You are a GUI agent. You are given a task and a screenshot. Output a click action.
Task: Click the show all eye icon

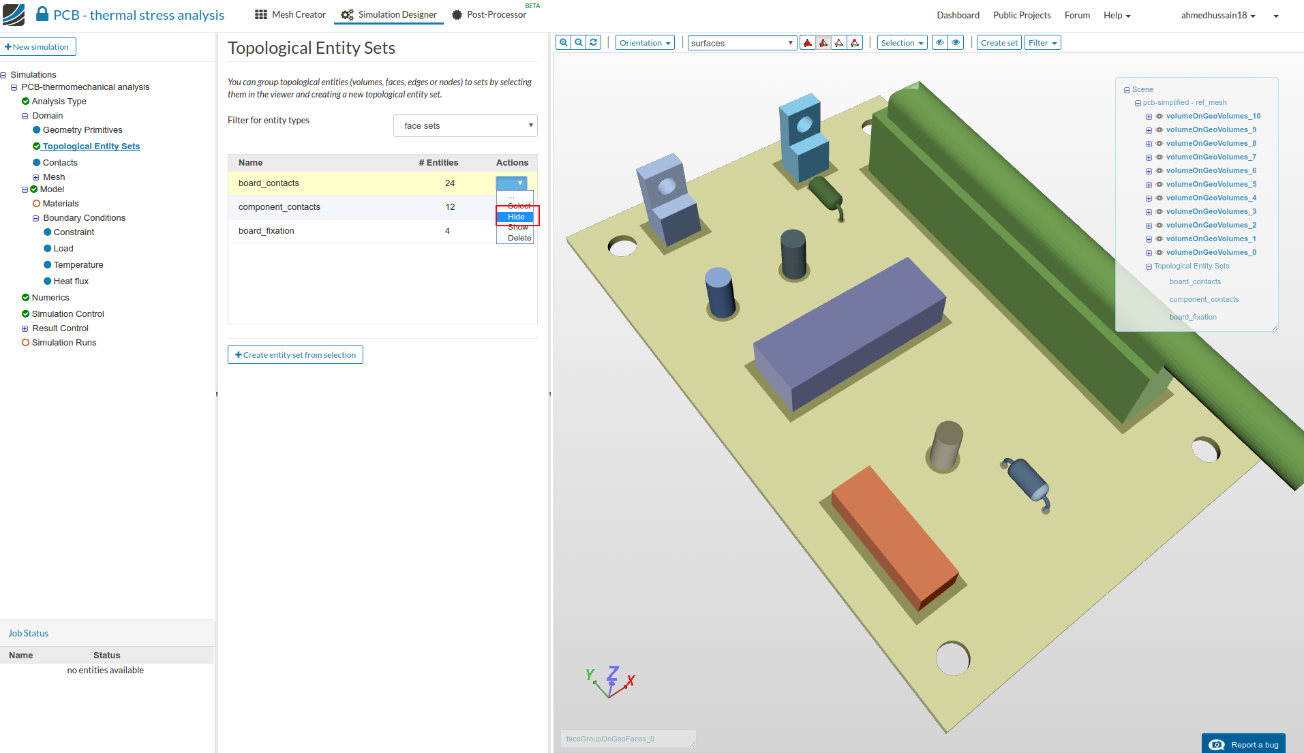956,42
